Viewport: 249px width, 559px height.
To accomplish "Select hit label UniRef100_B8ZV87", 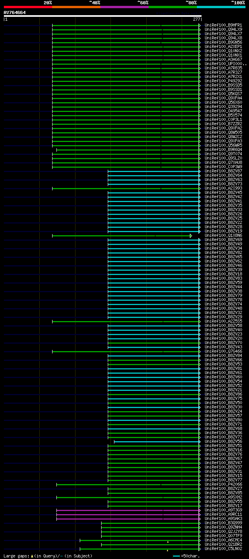I will point(223,171).
